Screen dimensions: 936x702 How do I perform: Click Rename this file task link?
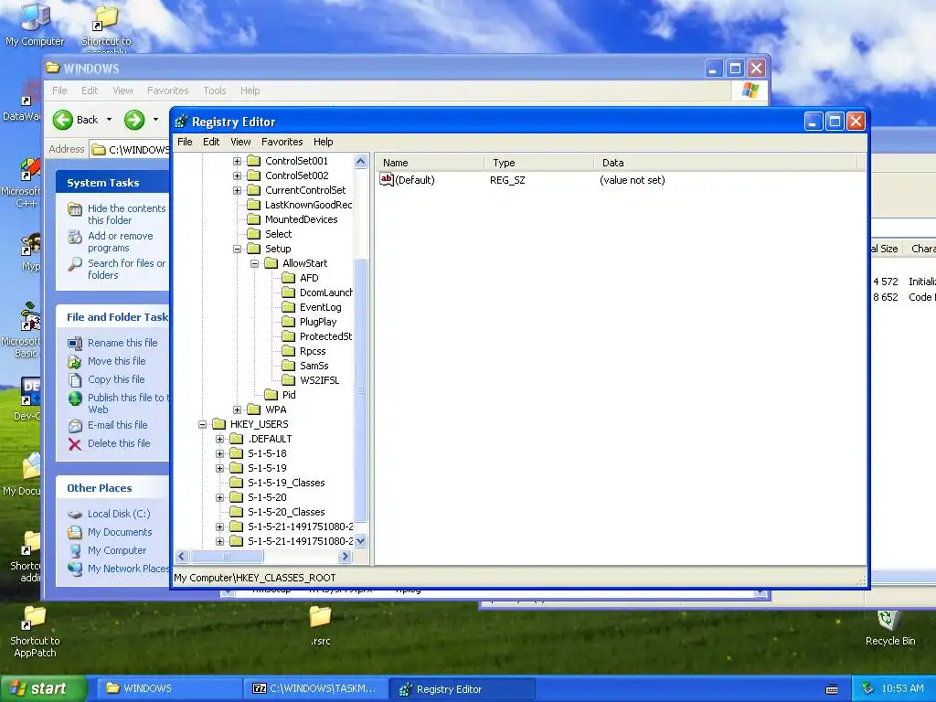(x=122, y=343)
